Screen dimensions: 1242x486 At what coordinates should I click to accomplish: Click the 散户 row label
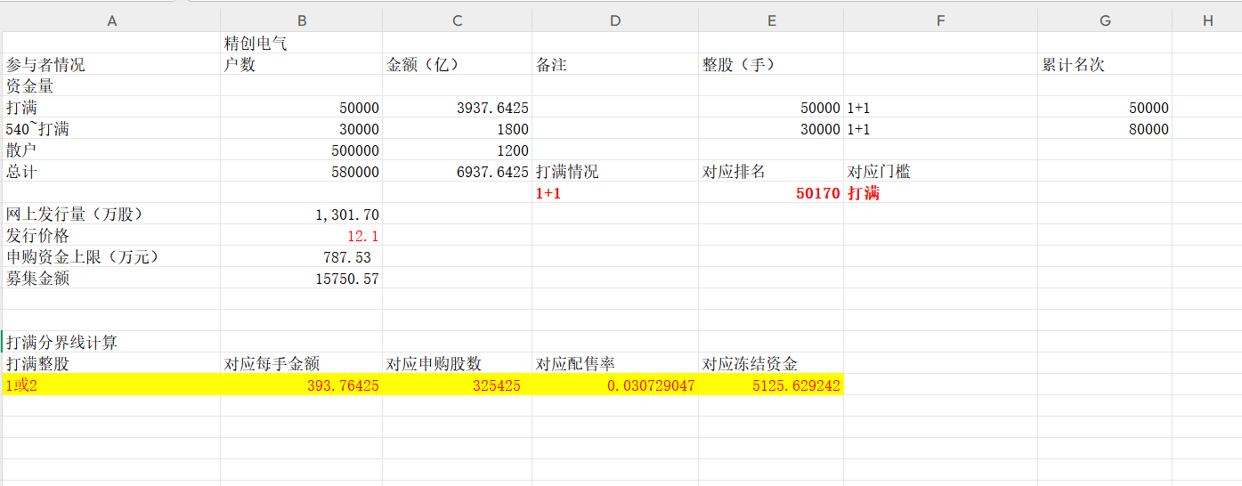click(111, 150)
